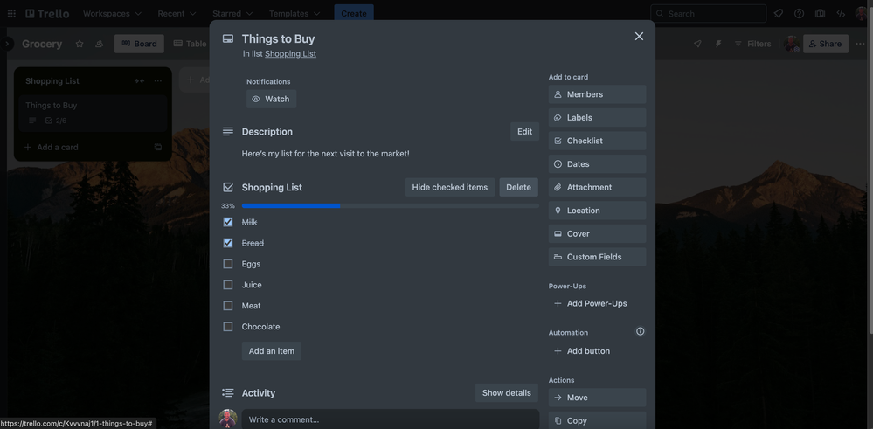Open the Filters menu
Screen dimensions: 873x429
[752, 44]
